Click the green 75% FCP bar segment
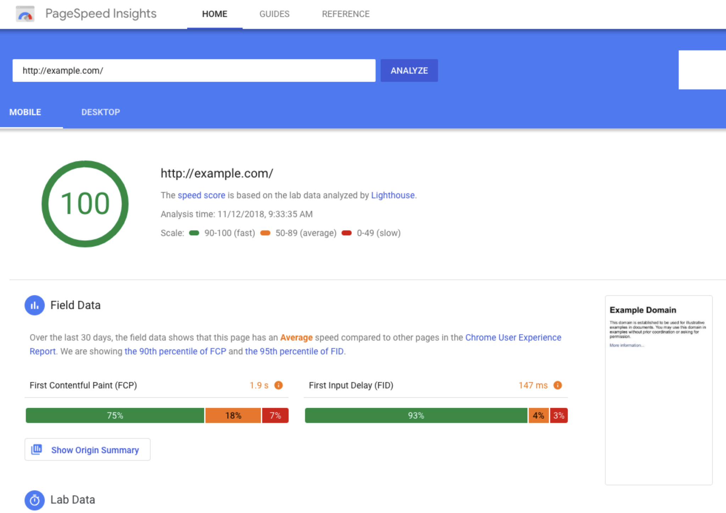 pyautogui.click(x=115, y=415)
